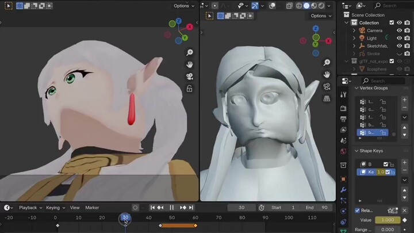
Task: Open the timeline View menu
Action: (75, 208)
